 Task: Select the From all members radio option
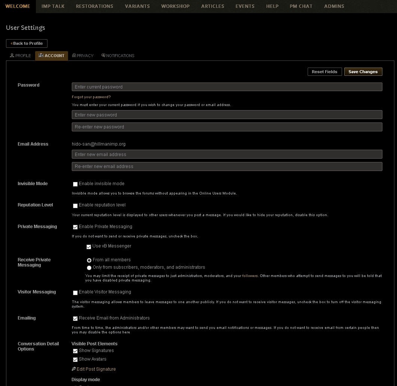[89, 260]
